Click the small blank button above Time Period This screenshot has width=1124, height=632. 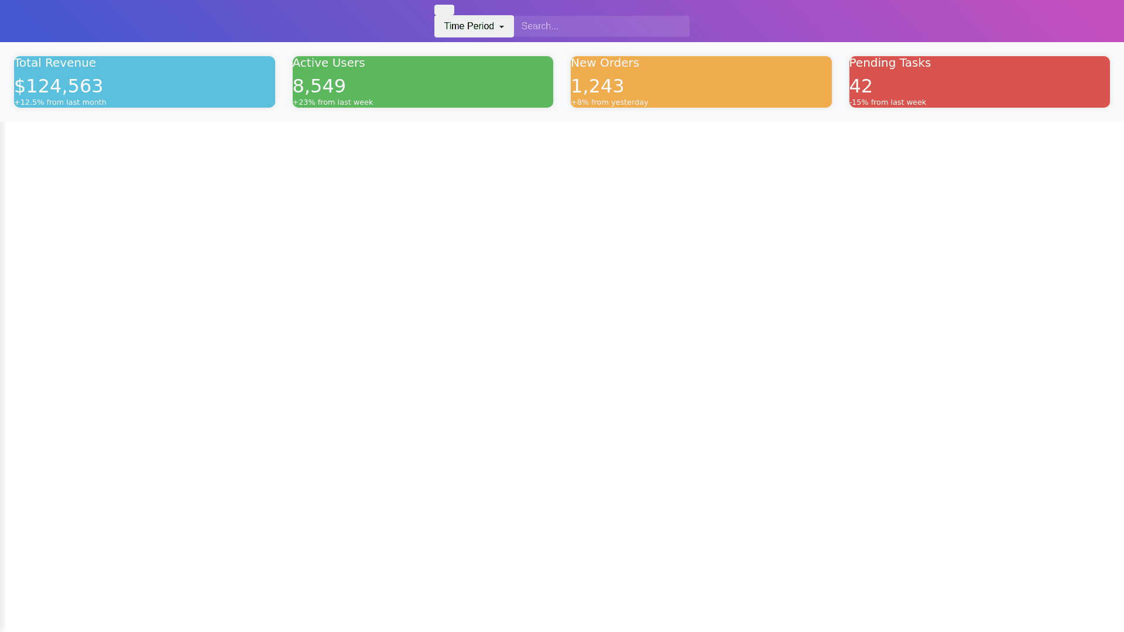pyautogui.click(x=444, y=10)
